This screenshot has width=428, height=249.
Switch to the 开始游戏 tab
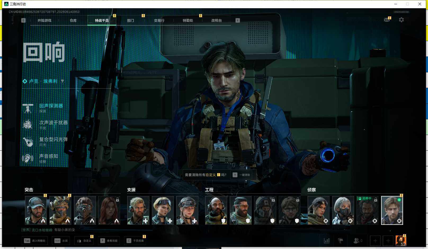[44, 20]
